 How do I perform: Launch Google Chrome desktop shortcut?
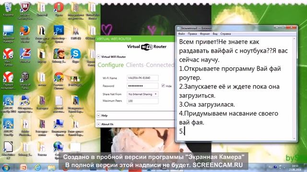[59, 80]
